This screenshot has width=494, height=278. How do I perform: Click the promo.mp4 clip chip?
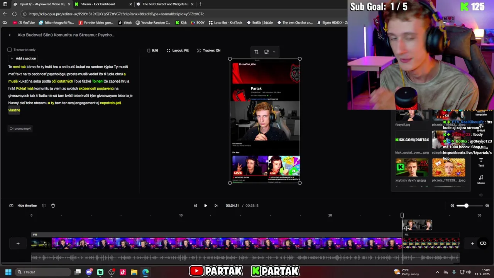[x=20, y=129]
